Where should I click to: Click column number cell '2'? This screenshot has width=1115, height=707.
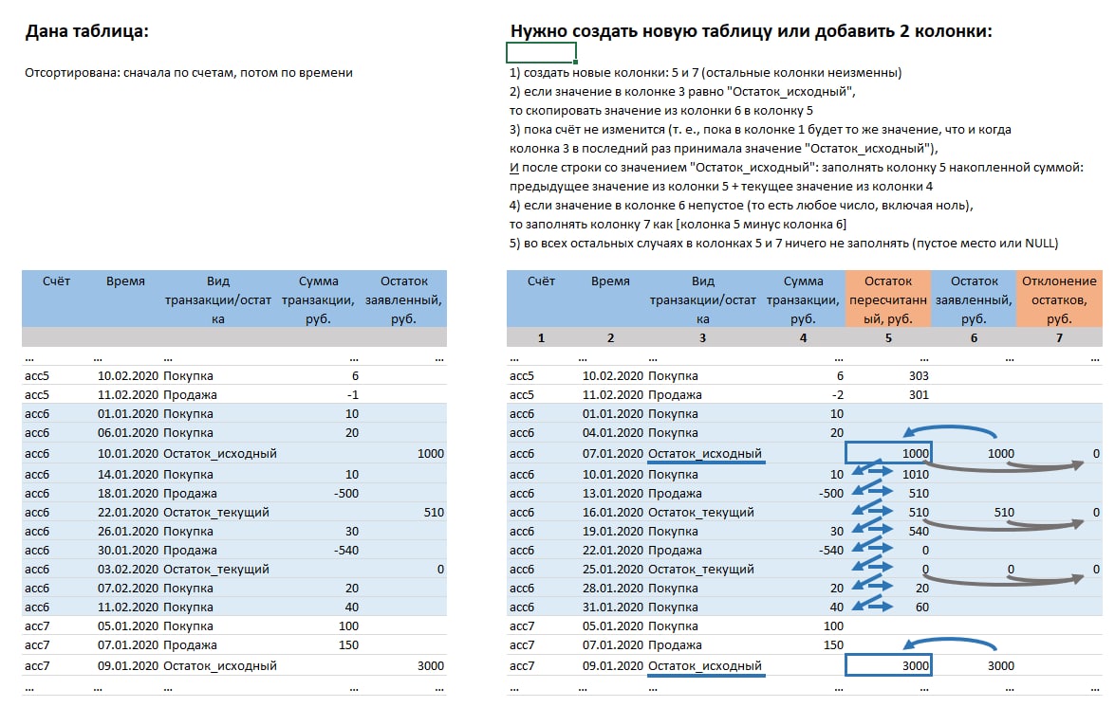tap(610, 338)
